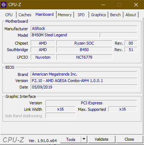This screenshot has width=144, height=145.
Task: Open the Bench tab
Action: (x=115, y=15)
